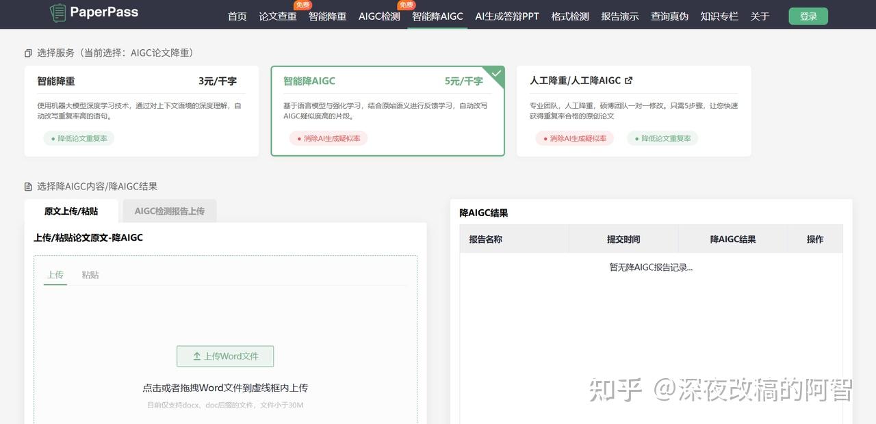The image size is (876, 424).
Task: Click the 提交时间 column header
Action: tap(623, 239)
